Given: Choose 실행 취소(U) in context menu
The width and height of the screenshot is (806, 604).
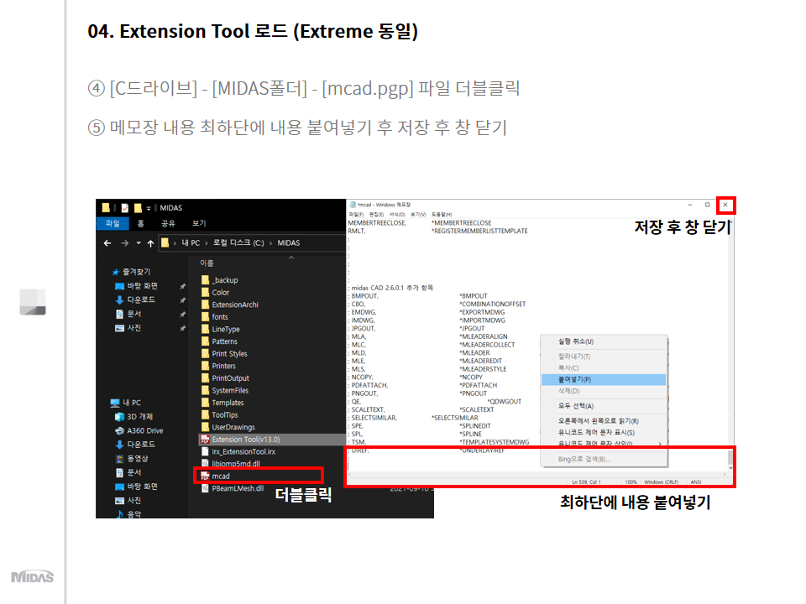Looking at the screenshot, I should [604, 341].
